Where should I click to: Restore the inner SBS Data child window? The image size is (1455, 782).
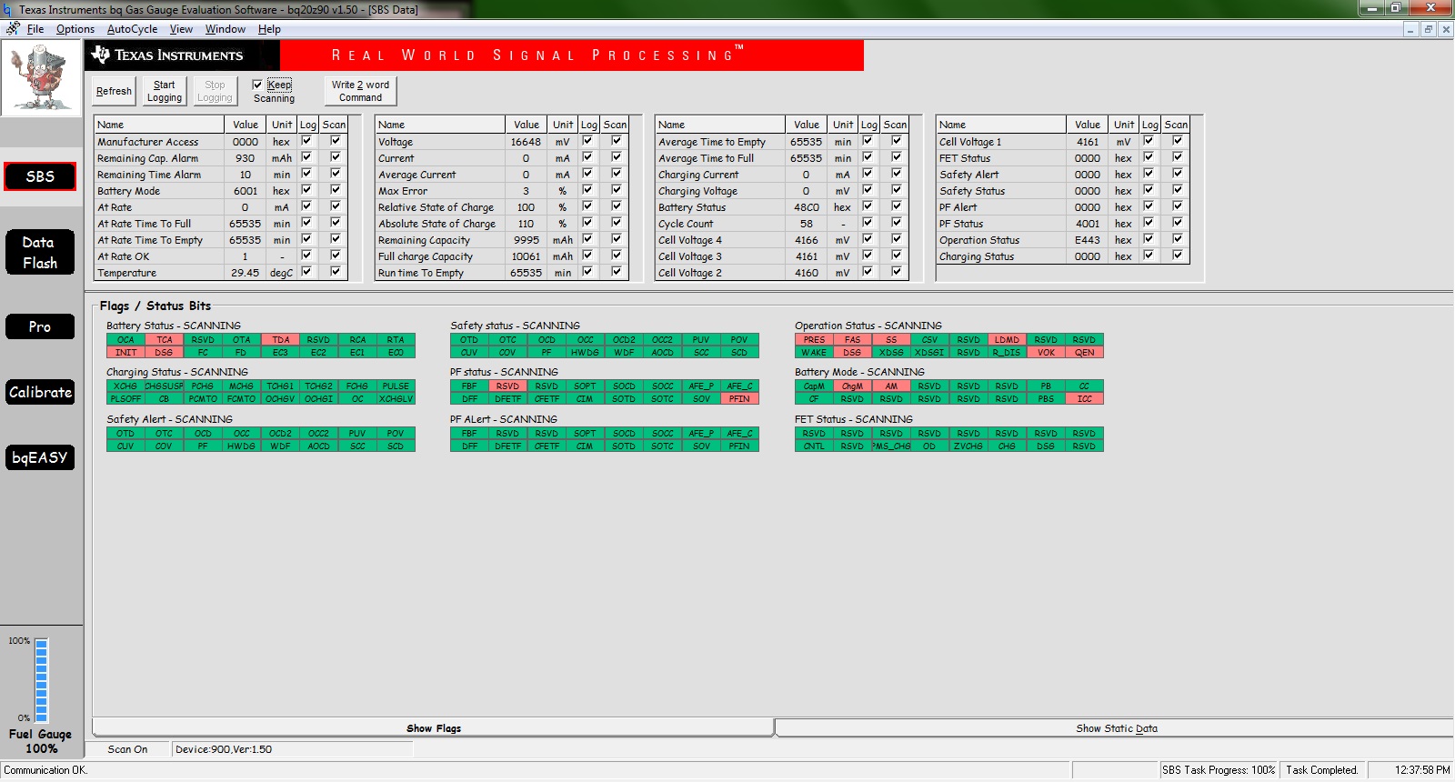coord(1428,29)
